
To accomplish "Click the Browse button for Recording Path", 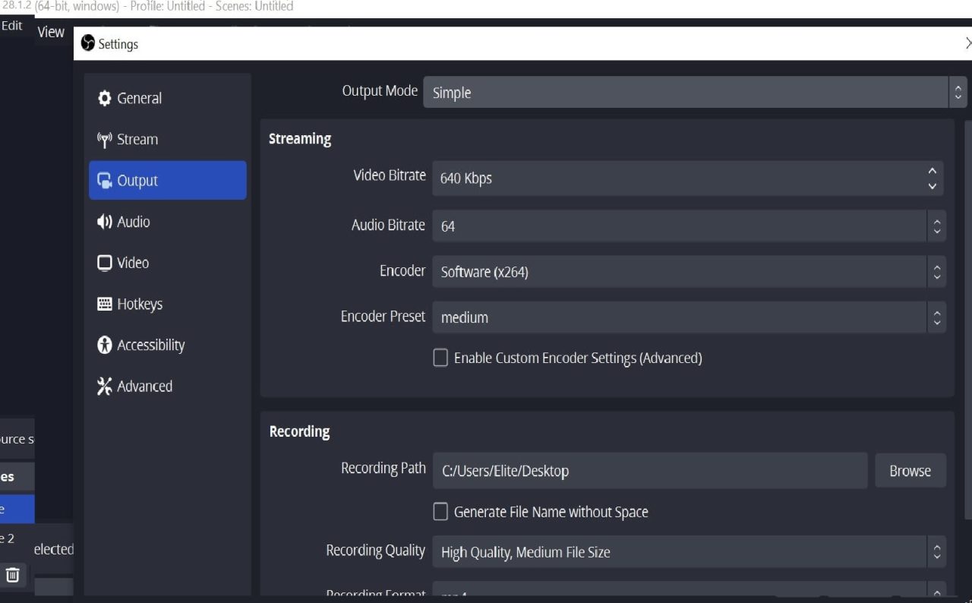I will (x=910, y=471).
